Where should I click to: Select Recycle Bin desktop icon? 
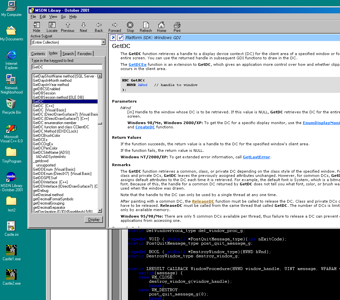(x=11, y=107)
